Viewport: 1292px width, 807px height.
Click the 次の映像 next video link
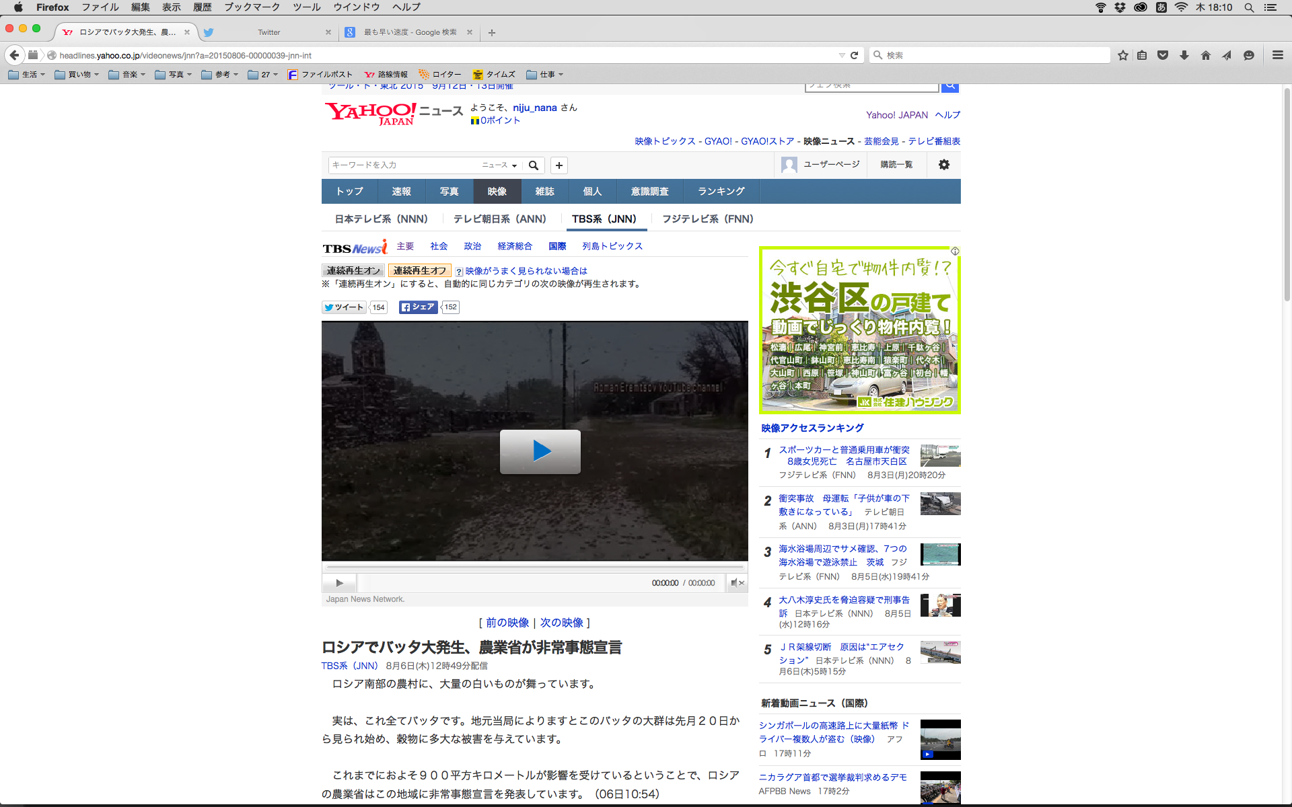point(561,623)
